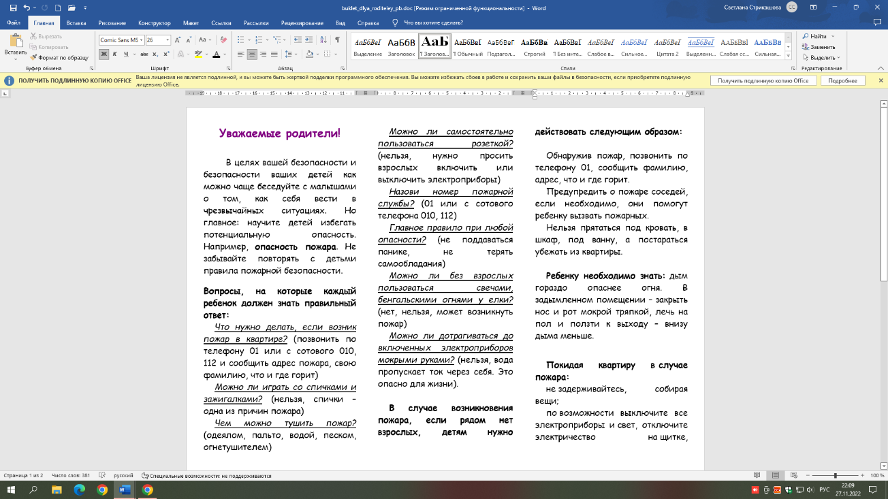Switch to Вставка tab
The image size is (888, 499).
click(x=76, y=22)
